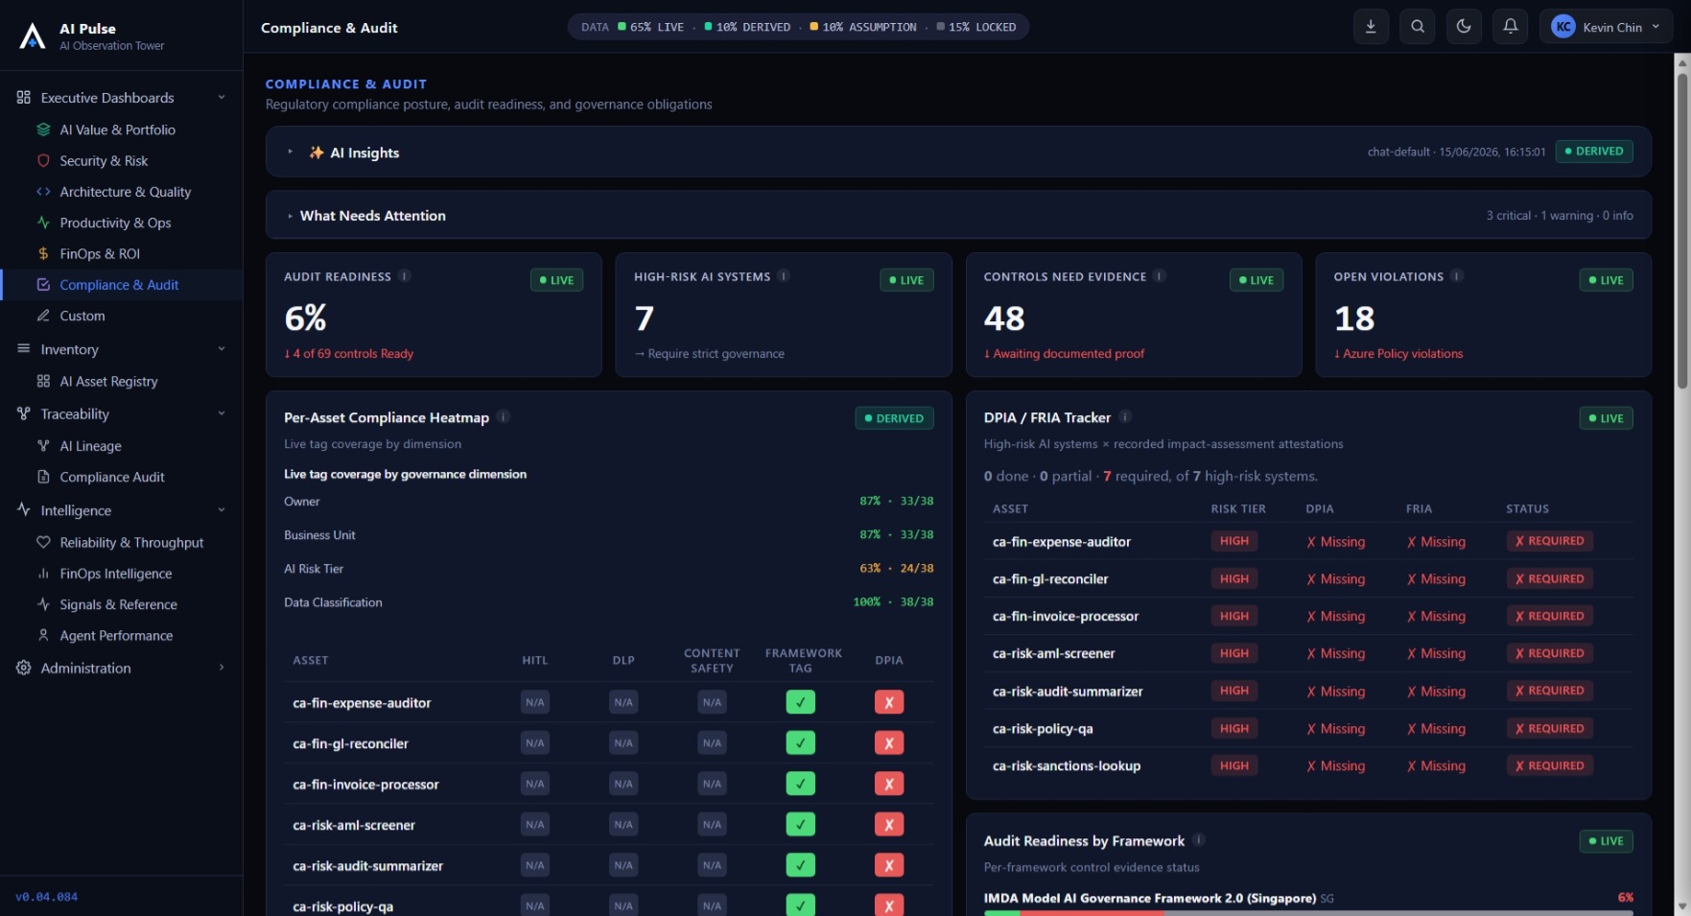1691x916 pixels.
Task: Click HIGH risk badge for ca-risk-policy-qa
Action: click(x=1234, y=728)
